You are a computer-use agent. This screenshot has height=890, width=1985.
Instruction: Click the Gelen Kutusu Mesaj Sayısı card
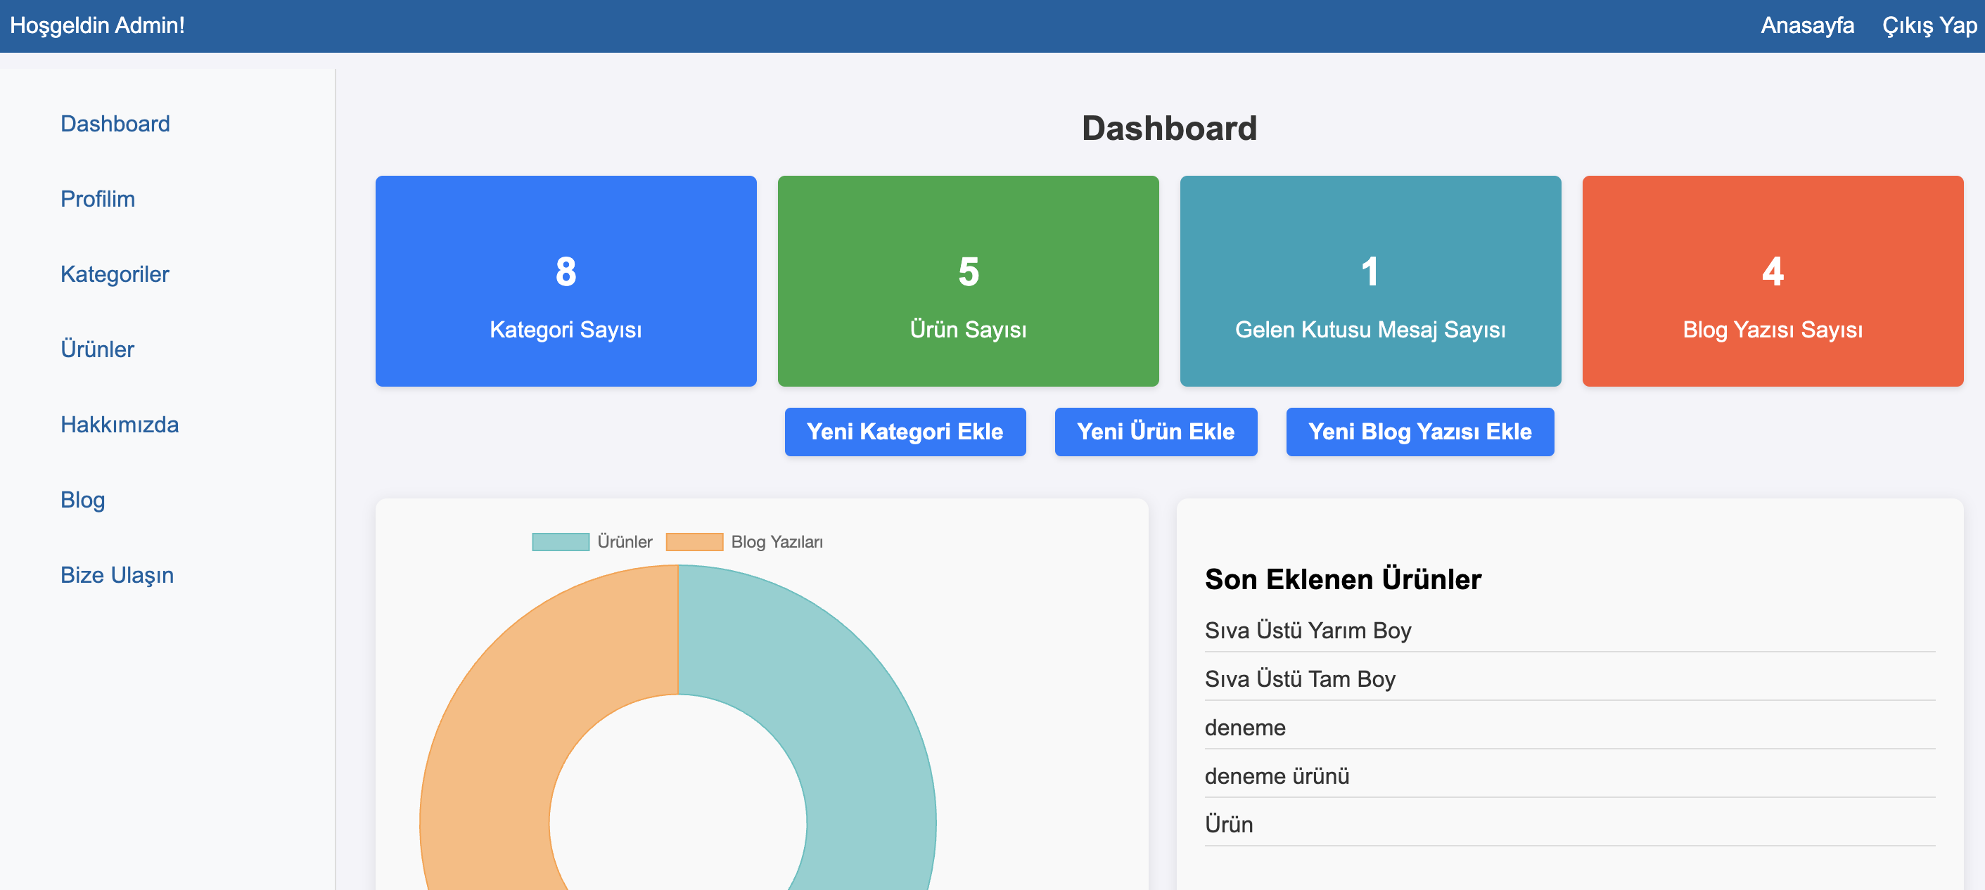click(x=1370, y=281)
